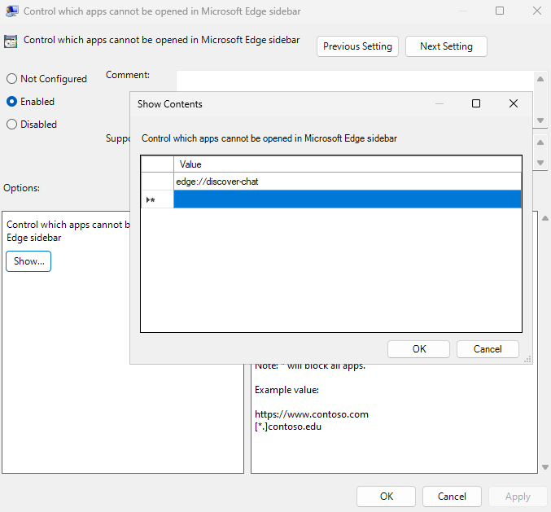
Task: Click the https://www.contoso.com example text
Action: point(312,414)
